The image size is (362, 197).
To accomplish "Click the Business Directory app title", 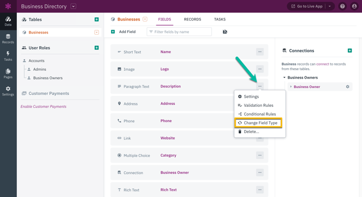I will [44, 6].
